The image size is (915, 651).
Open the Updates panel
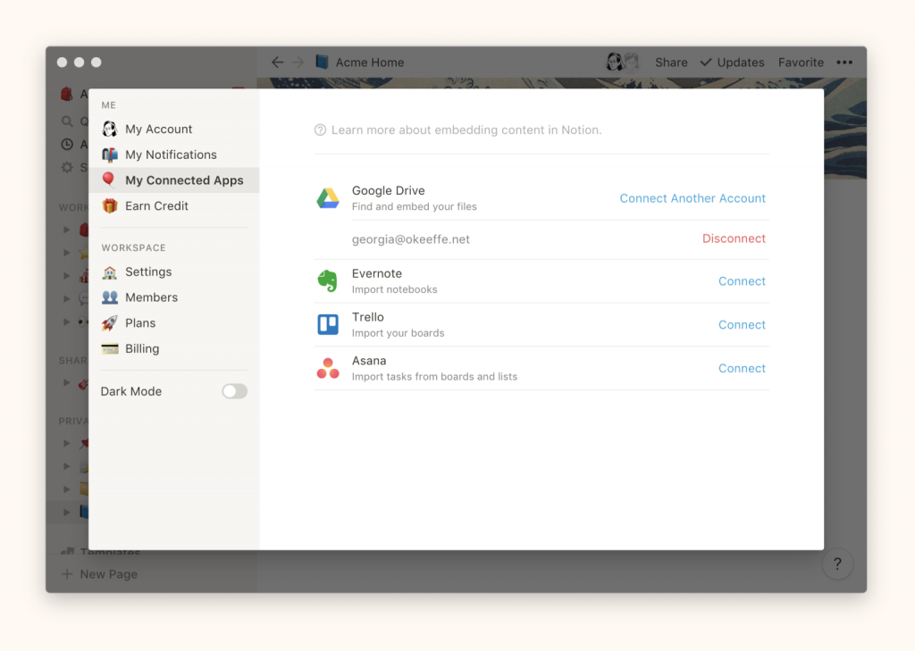(x=733, y=63)
